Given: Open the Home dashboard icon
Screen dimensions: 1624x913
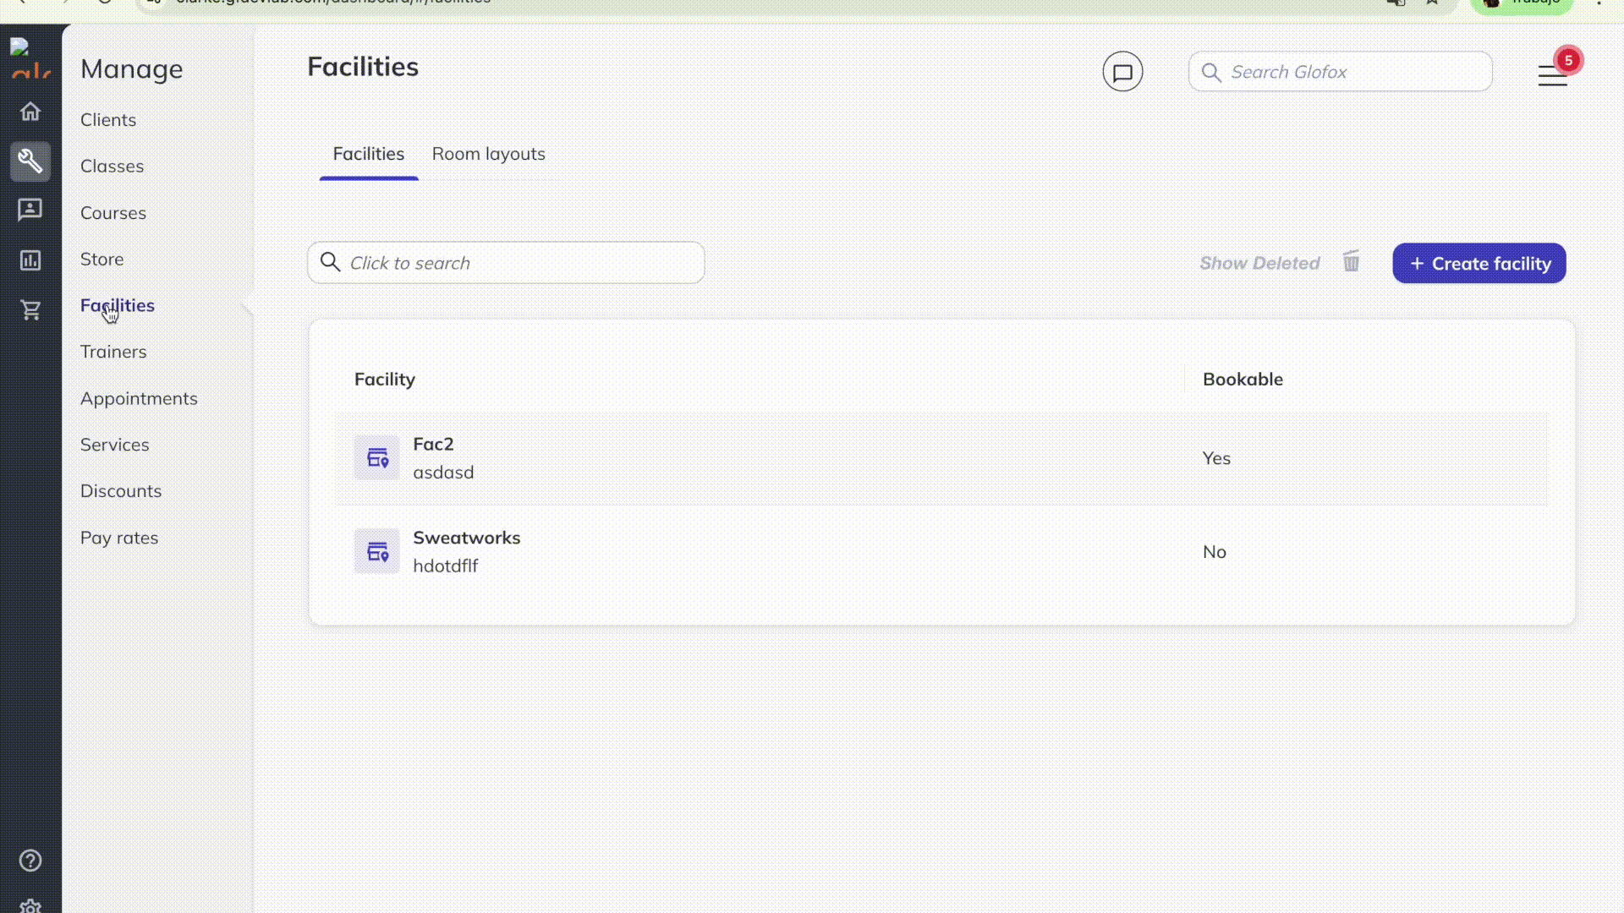Looking at the screenshot, I should (30, 112).
